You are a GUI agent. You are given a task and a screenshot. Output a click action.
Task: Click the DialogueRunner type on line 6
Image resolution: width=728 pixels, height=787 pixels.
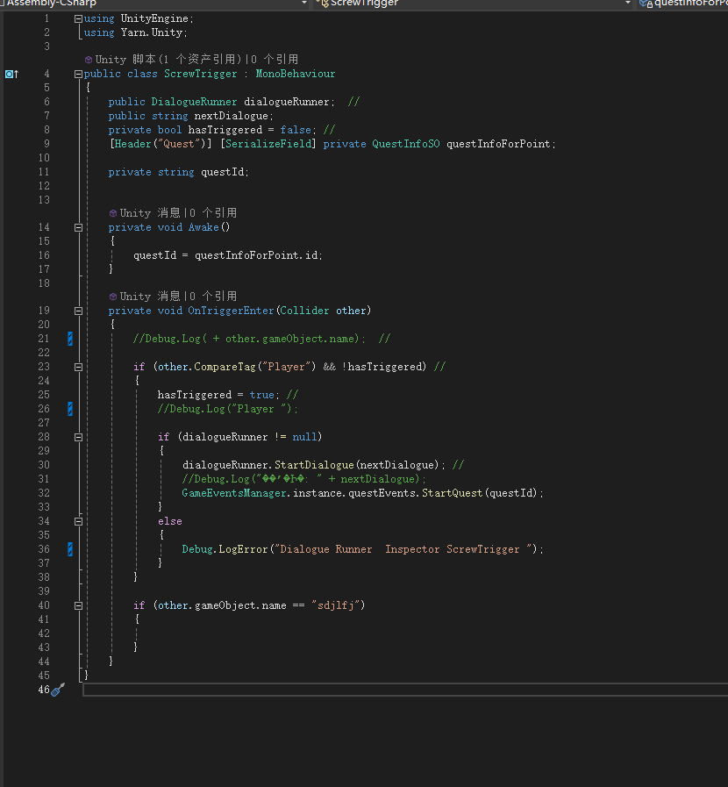(194, 102)
